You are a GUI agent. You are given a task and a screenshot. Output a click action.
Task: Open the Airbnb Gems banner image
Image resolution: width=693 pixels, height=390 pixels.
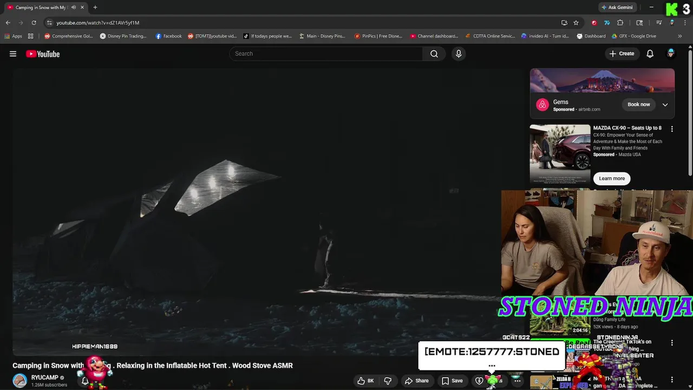tap(602, 81)
